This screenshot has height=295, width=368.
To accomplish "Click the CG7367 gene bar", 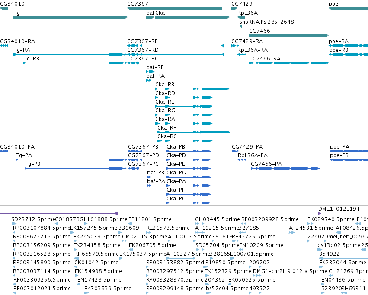I will click(174, 8).
